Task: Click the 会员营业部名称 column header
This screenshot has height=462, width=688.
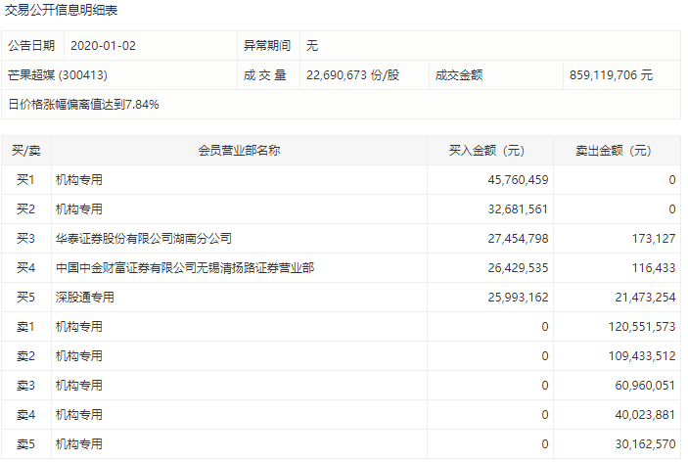Action: (x=239, y=151)
